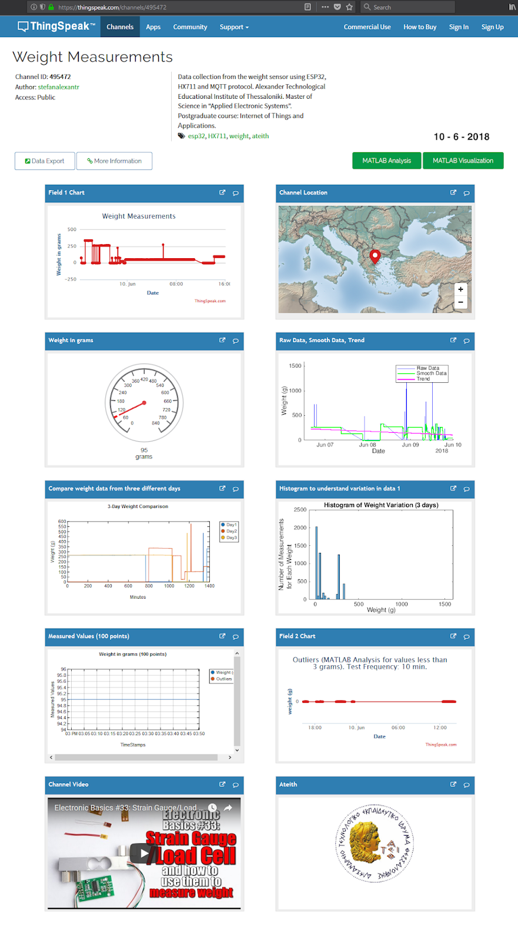Click Measured Values vertical scrollbar
Screen dimensions: 518x941
tap(237, 702)
